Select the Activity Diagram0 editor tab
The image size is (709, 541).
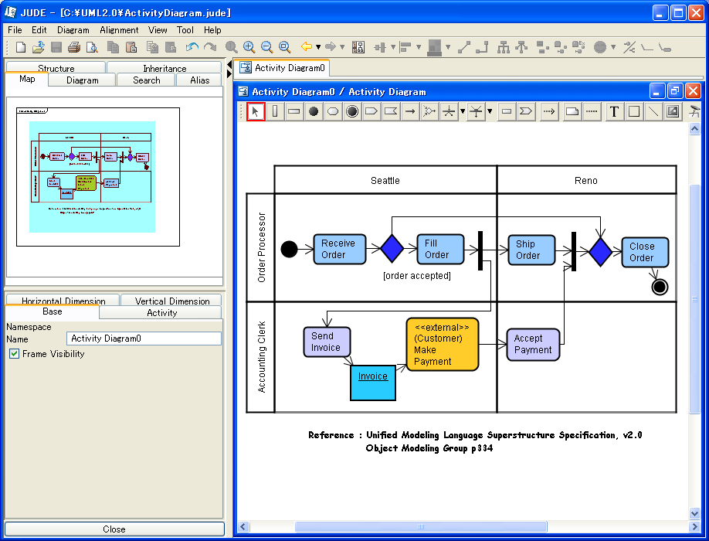pyautogui.click(x=282, y=68)
